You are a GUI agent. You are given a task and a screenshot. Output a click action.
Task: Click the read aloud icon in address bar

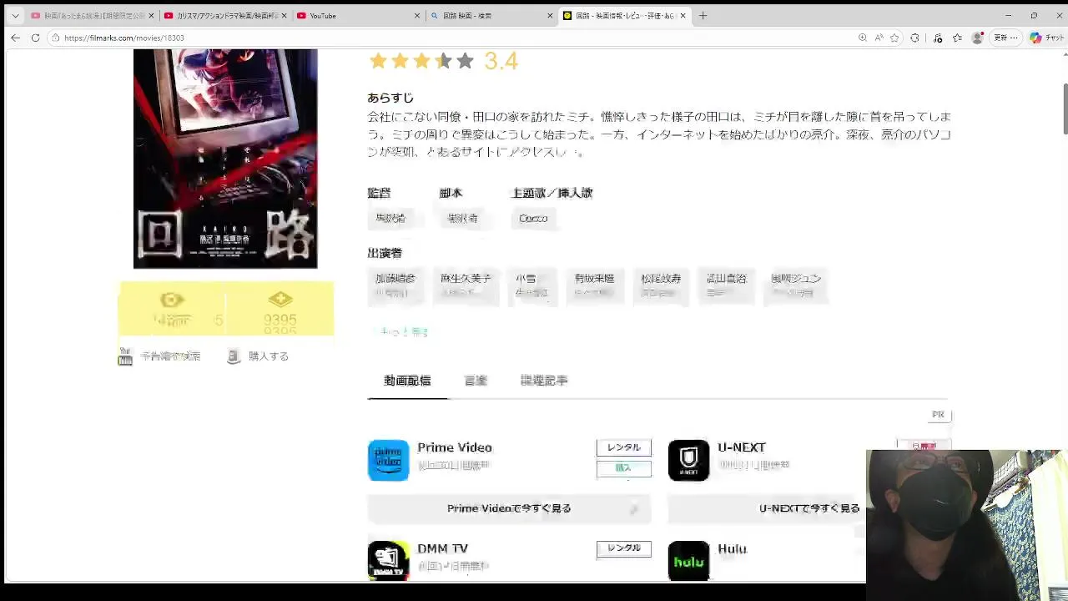point(879,38)
